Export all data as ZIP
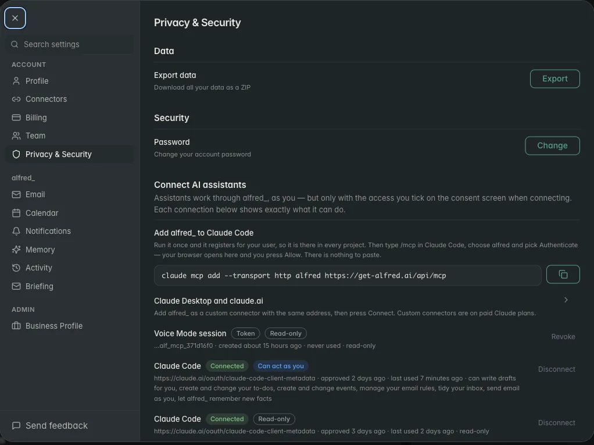Screen dimensions: 594x445 tap(554, 79)
